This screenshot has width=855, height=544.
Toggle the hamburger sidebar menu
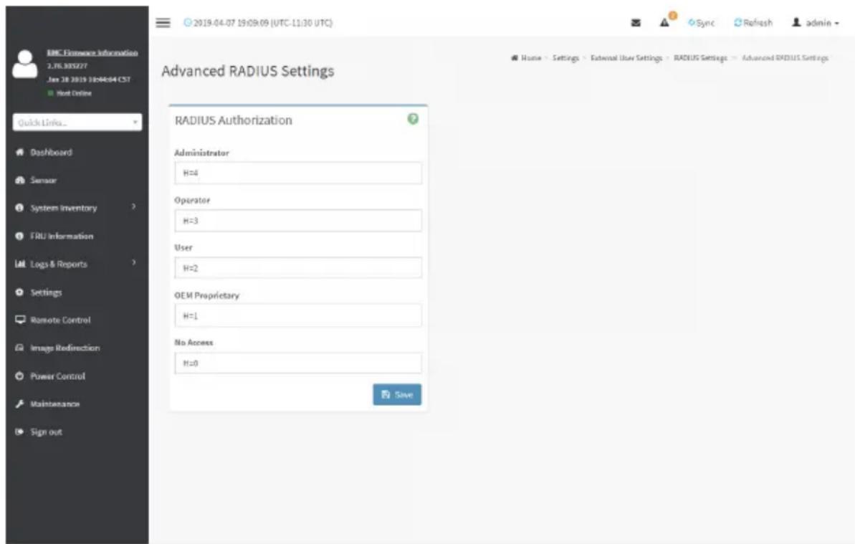[163, 22]
